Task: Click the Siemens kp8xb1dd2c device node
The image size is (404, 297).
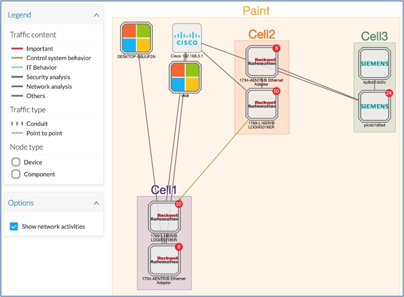Action: 375,63
